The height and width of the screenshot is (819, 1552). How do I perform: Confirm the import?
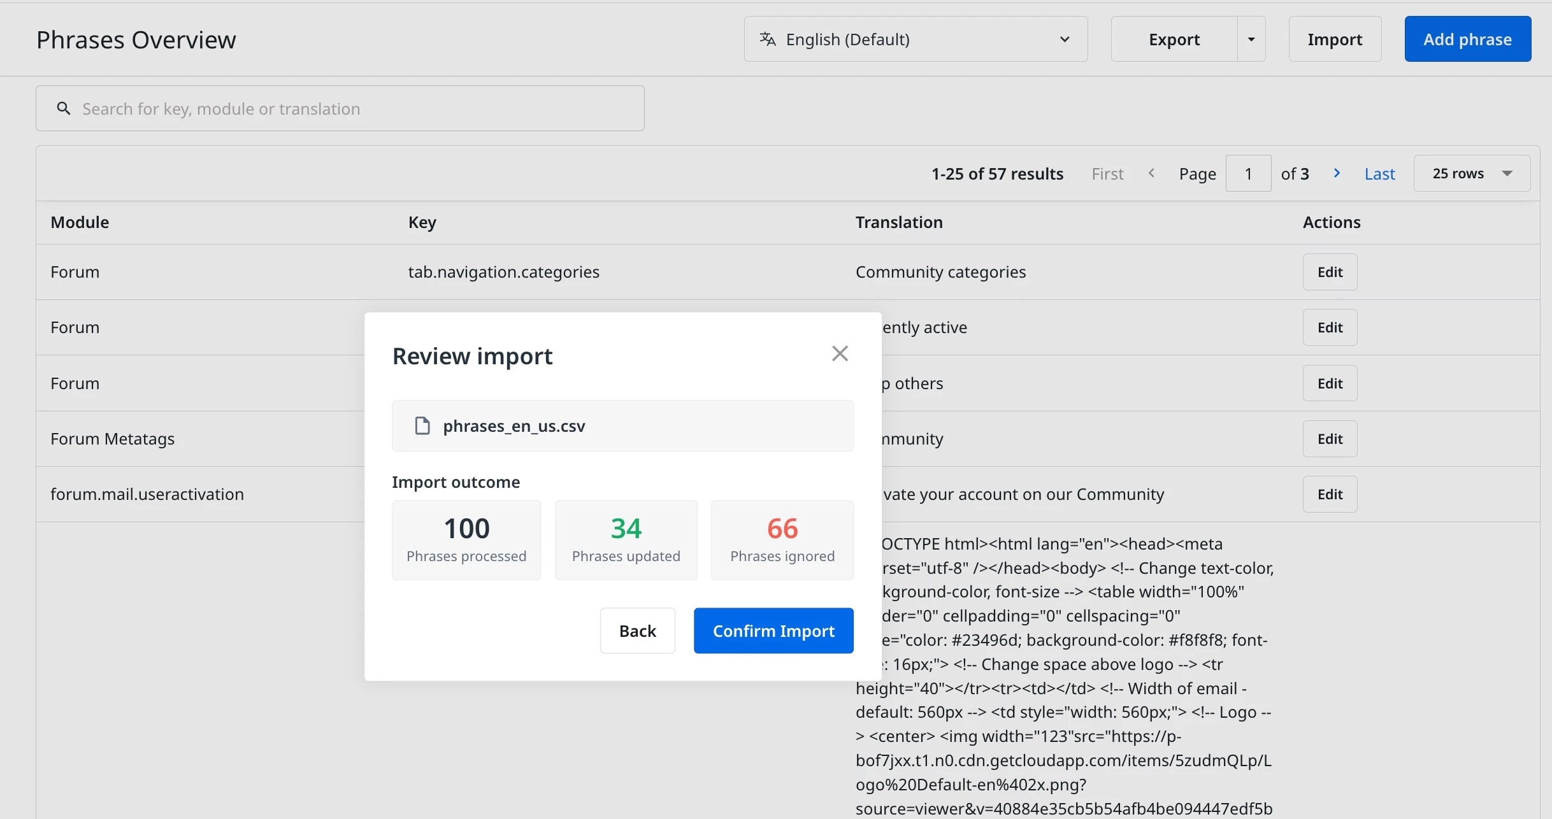click(773, 630)
